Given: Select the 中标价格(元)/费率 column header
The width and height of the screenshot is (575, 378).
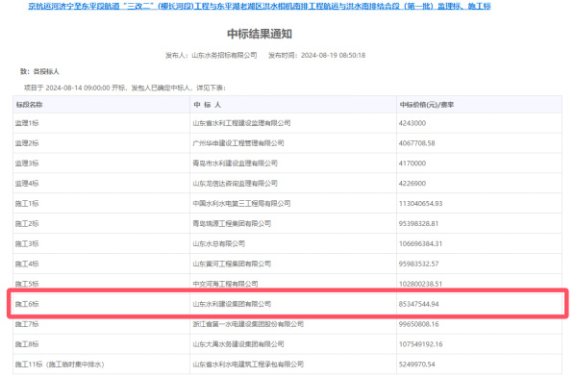Looking at the screenshot, I should (x=427, y=105).
